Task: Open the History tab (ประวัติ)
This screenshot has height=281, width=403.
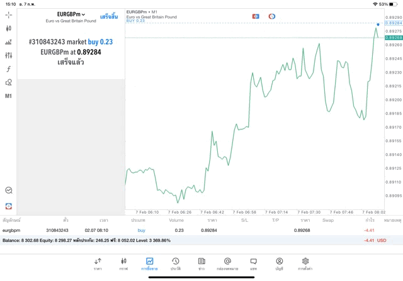Action: 175,263
